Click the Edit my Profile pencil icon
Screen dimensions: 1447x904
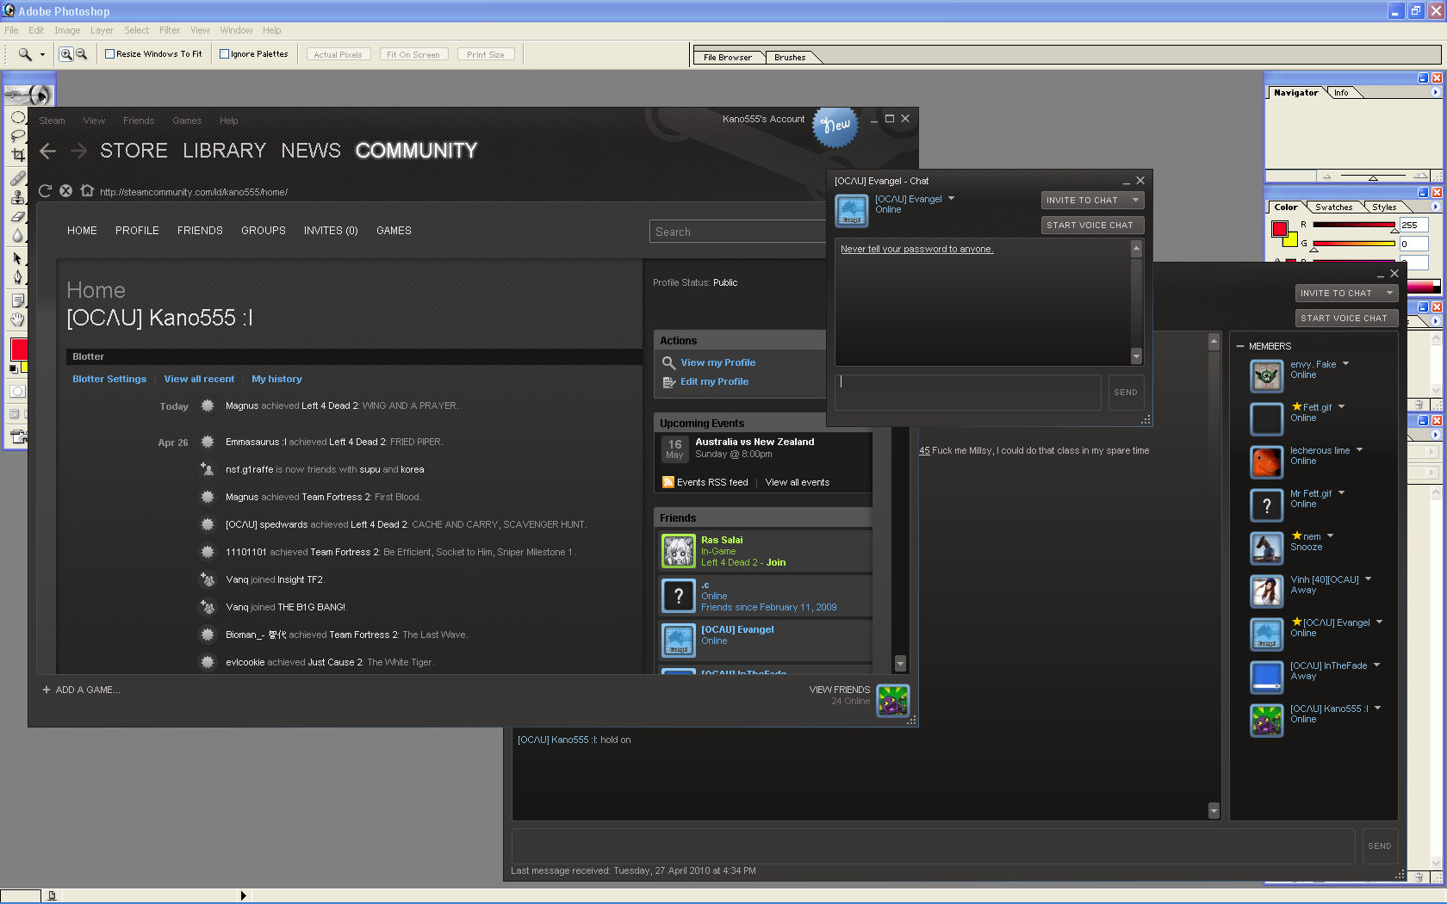[x=668, y=382]
